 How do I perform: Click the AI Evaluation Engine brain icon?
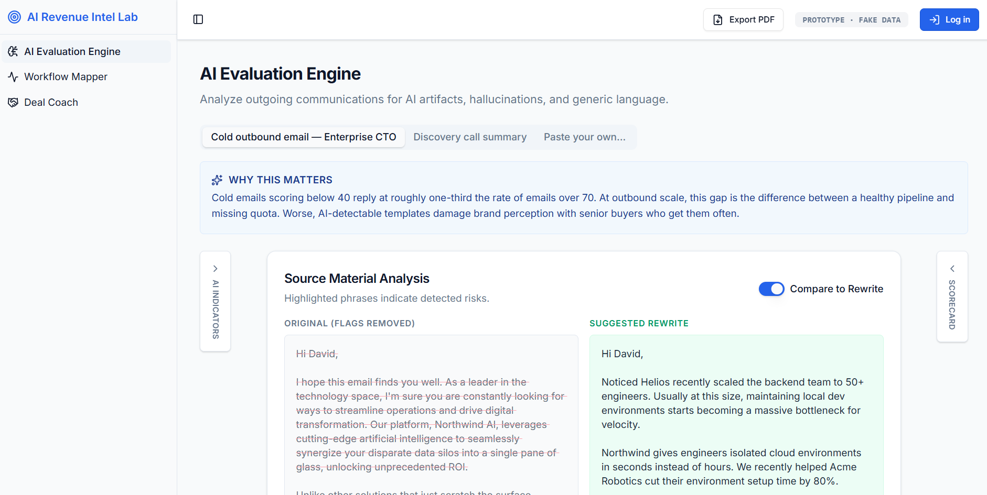tap(13, 51)
